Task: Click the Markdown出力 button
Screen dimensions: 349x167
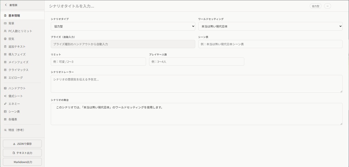Action: click(x=22, y=162)
